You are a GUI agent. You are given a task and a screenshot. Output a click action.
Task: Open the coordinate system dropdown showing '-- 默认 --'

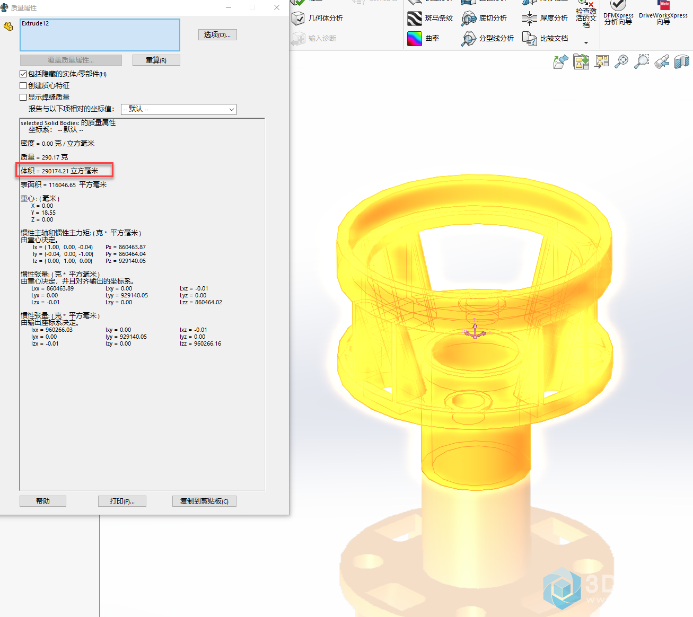coord(179,109)
